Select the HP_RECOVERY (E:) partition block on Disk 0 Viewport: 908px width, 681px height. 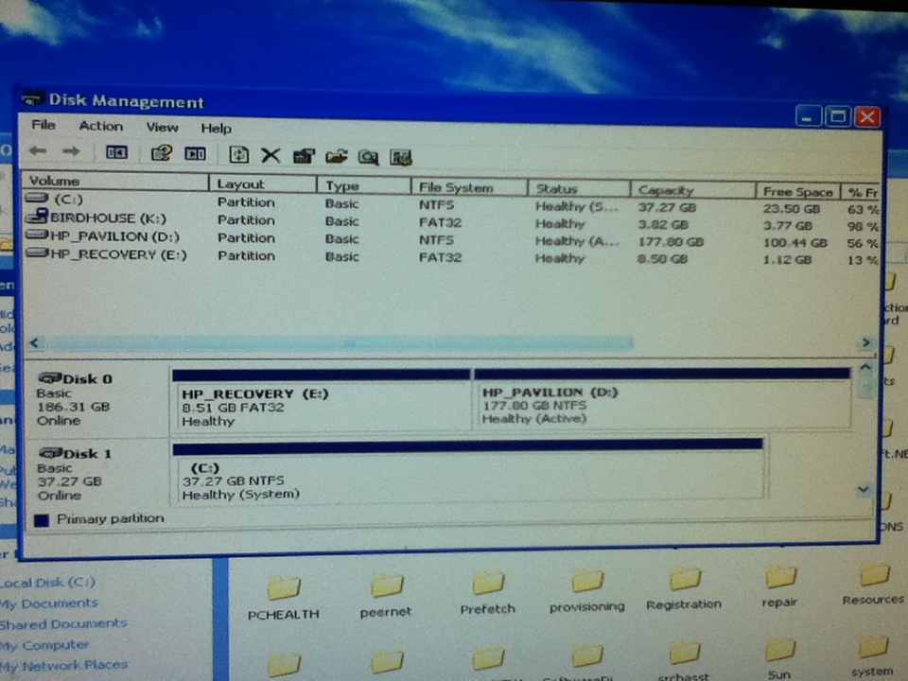[321, 399]
